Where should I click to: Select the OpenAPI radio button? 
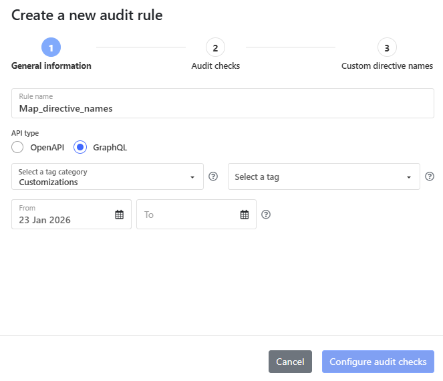point(18,147)
